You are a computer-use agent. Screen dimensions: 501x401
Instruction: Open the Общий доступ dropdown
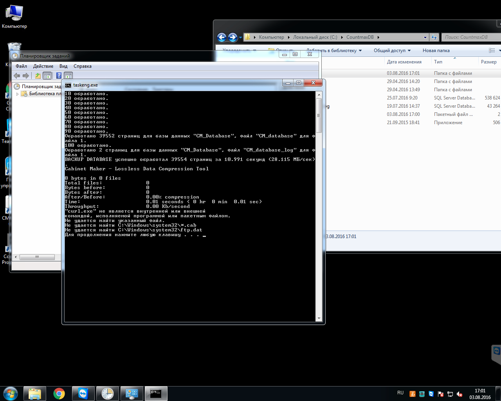(392, 51)
